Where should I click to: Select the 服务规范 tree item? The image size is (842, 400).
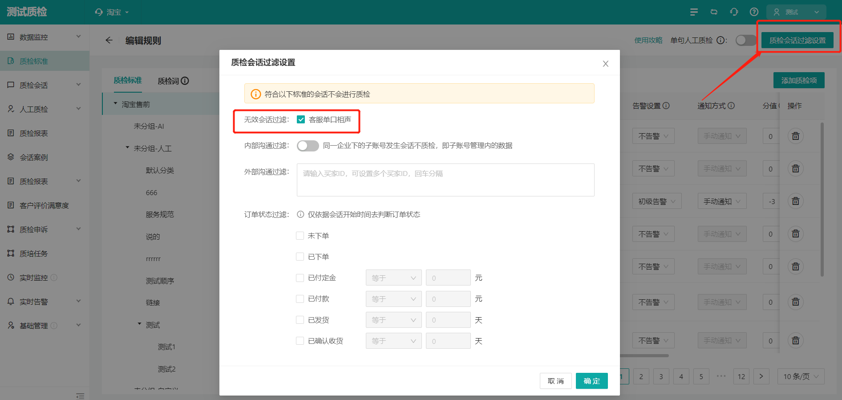(x=160, y=214)
